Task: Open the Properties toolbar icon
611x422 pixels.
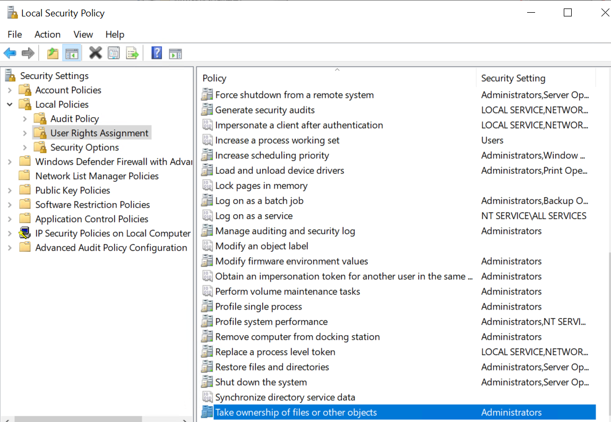Action: (114, 53)
